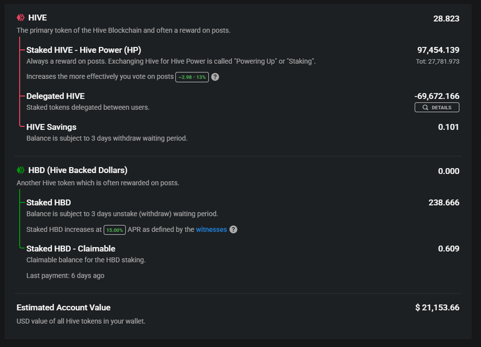Open HIVE Savings balance 0.101
Image resolution: width=481 pixels, height=347 pixels.
pyautogui.click(x=448, y=127)
